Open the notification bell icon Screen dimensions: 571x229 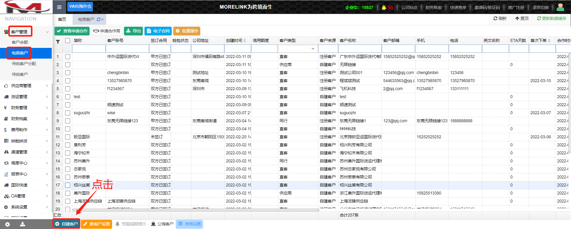[384, 7]
